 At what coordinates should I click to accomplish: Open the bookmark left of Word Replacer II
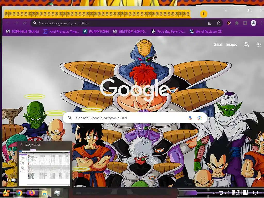(x=168, y=31)
